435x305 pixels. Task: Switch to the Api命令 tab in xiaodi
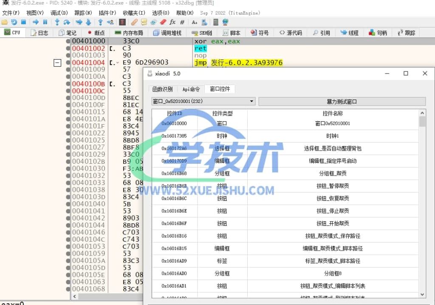point(191,89)
